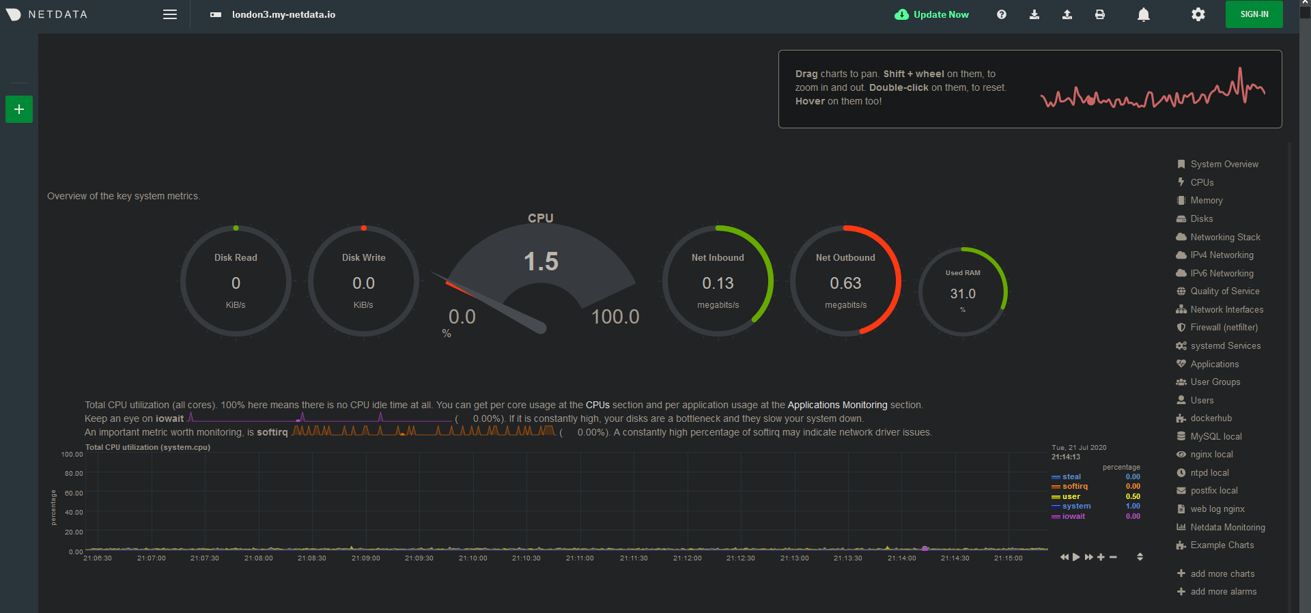Open the alarms bell icon
This screenshot has width=1311, height=613.
[x=1144, y=14]
